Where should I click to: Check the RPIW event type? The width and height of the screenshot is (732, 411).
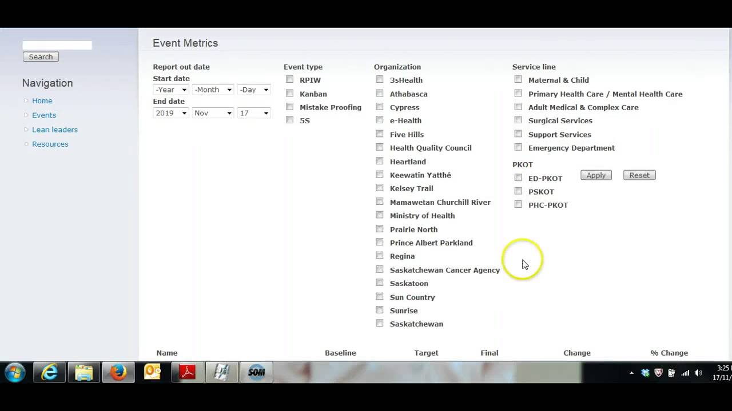click(x=289, y=79)
